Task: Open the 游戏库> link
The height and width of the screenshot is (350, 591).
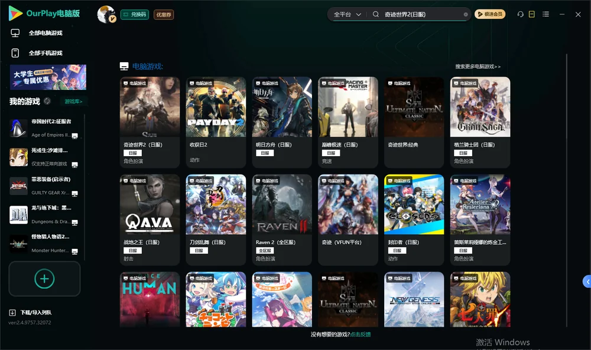Action: tap(73, 102)
